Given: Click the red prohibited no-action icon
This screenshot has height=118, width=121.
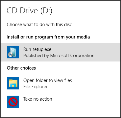Looking at the screenshot, I should tap(13, 102).
